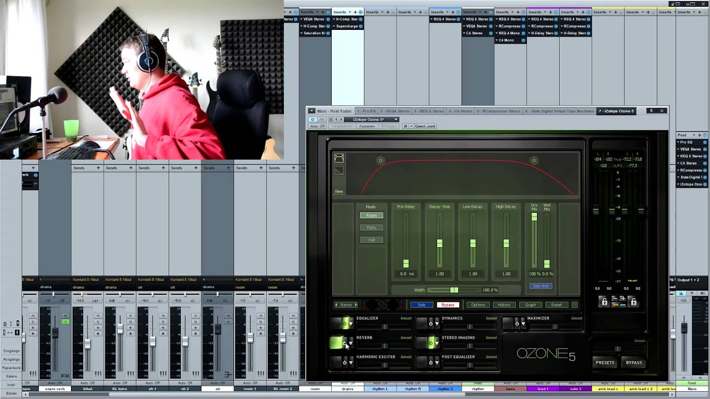Click the Reset button
710x399 pixels.
[x=556, y=305]
